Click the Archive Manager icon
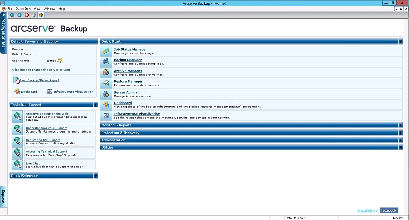Viewport: 409px width, 220px height. click(x=106, y=72)
